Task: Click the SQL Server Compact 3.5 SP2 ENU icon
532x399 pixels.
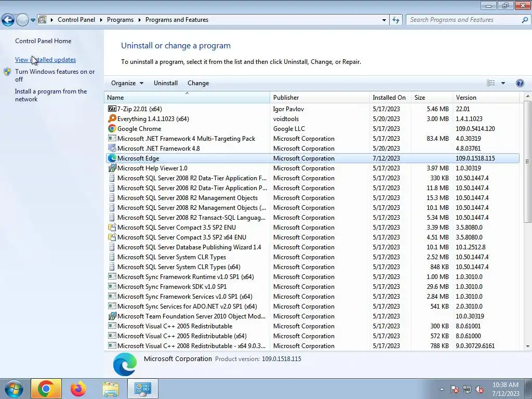Action: [112, 227]
